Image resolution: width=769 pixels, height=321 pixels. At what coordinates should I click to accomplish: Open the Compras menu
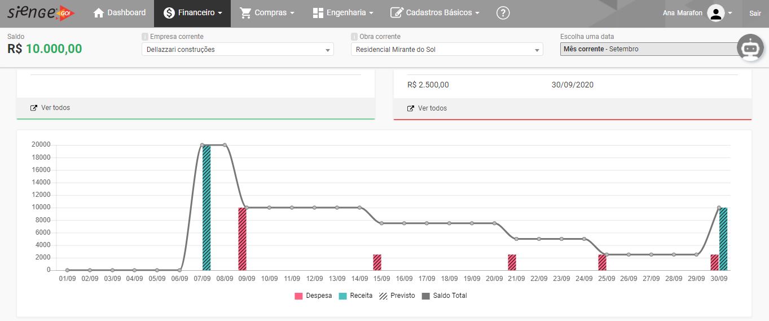click(267, 13)
